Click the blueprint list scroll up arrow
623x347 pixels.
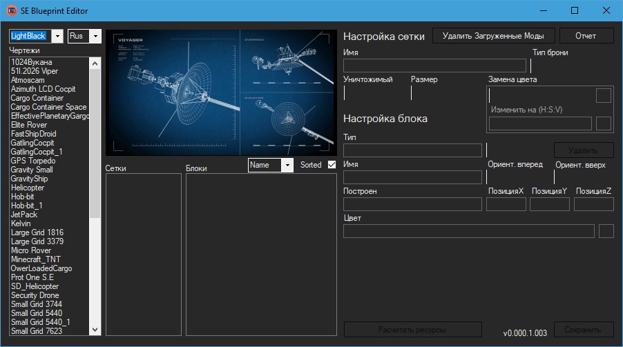pyautogui.click(x=95, y=63)
